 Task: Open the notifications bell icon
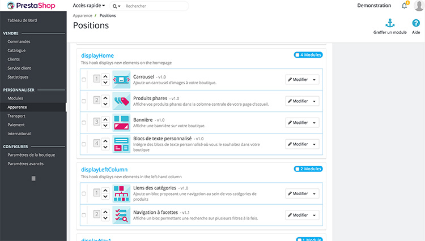point(405,6)
